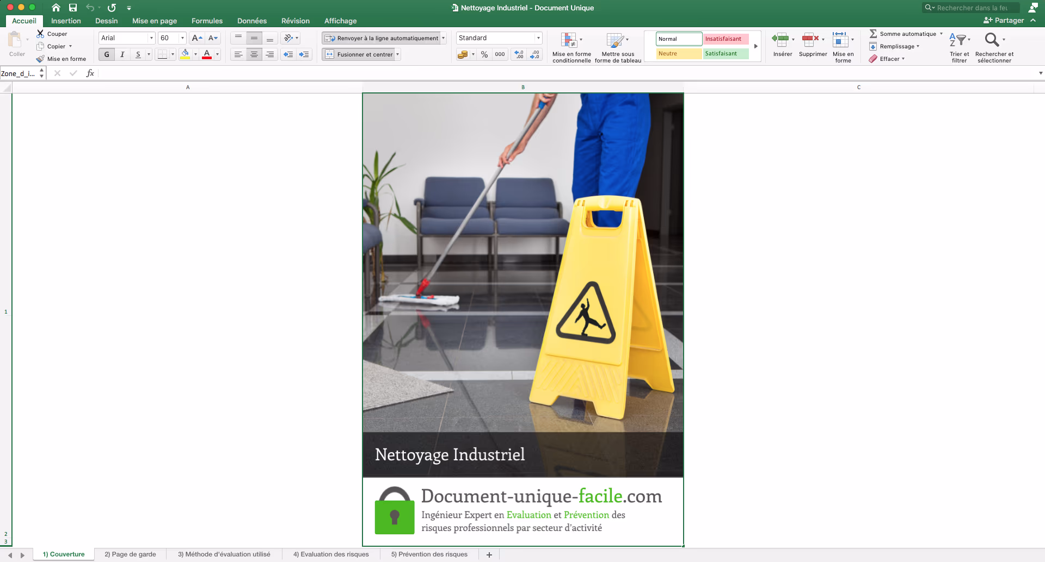Expand the cell styles gallery arrow
Viewport: 1045px width, 562px height.
[756, 46]
